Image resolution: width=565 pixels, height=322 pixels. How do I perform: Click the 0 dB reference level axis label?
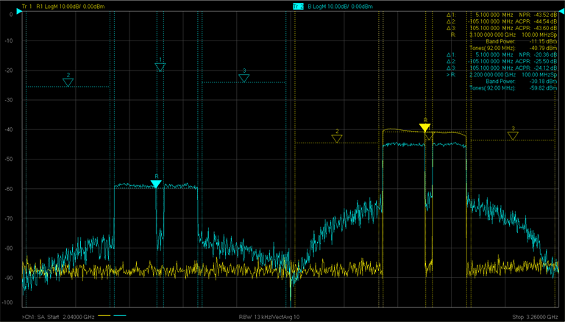tap(10, 15)
